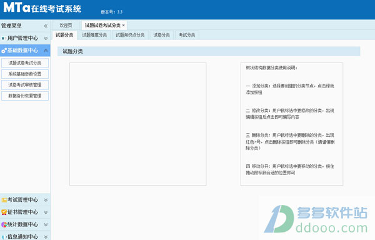This screenshot has height=240, width=375.
Task: Click the 试题分类 section heading
Action: click(72, 51)
